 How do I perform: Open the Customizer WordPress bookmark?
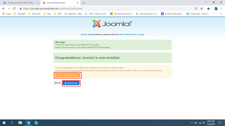198,14
